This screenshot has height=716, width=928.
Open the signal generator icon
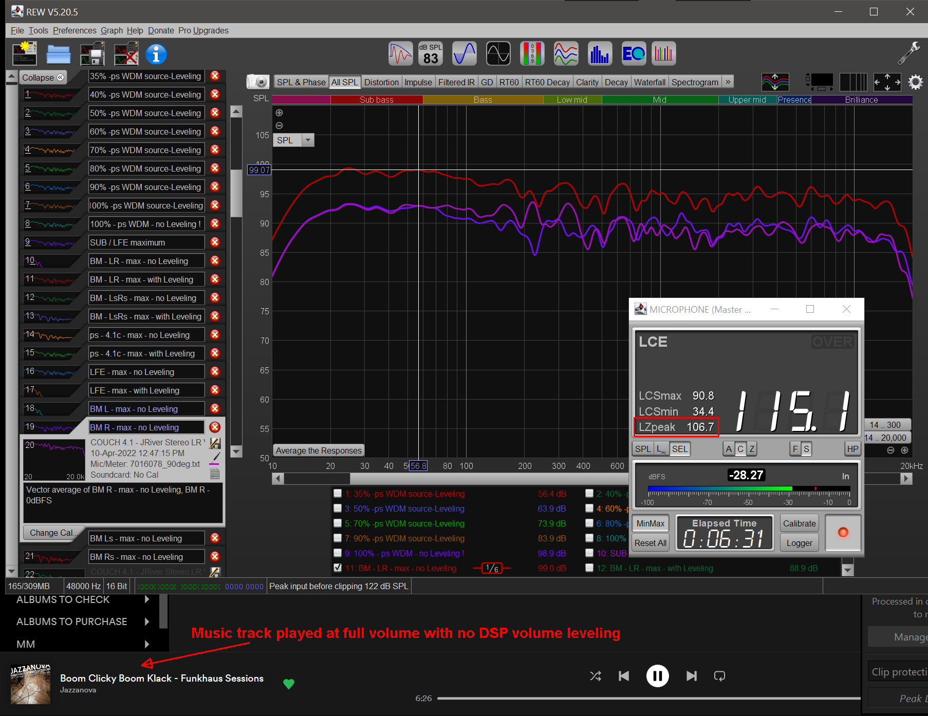465,53
